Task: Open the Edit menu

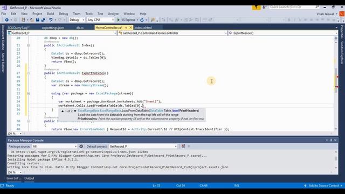Action: coord(13,13)
